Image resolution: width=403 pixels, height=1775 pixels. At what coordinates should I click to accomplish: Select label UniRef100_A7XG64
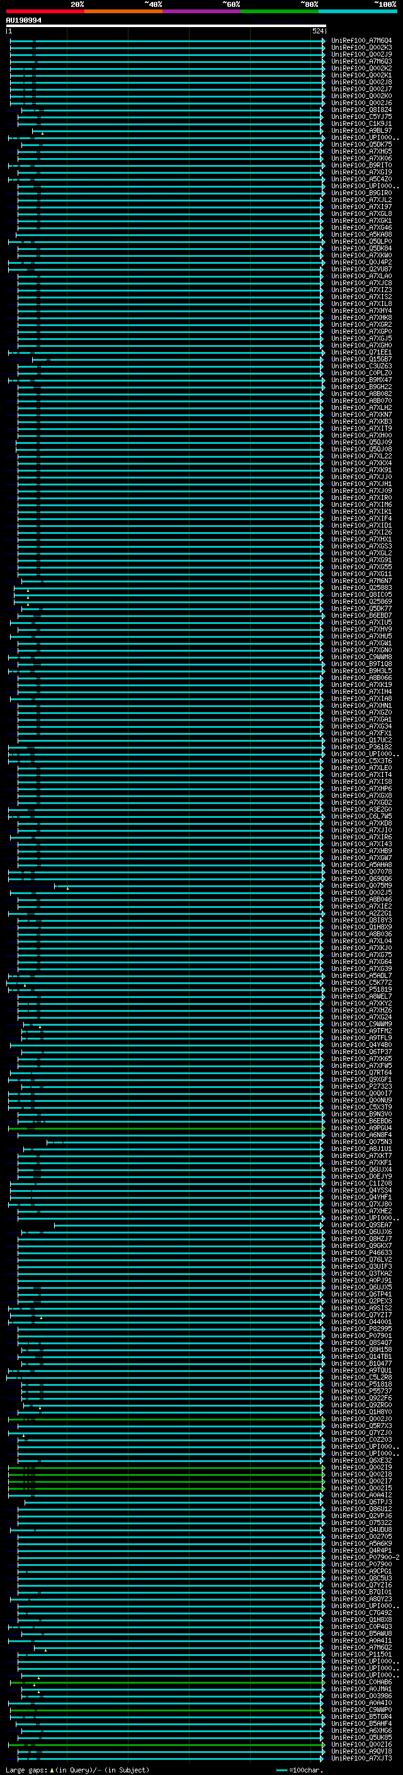point(361,962)
